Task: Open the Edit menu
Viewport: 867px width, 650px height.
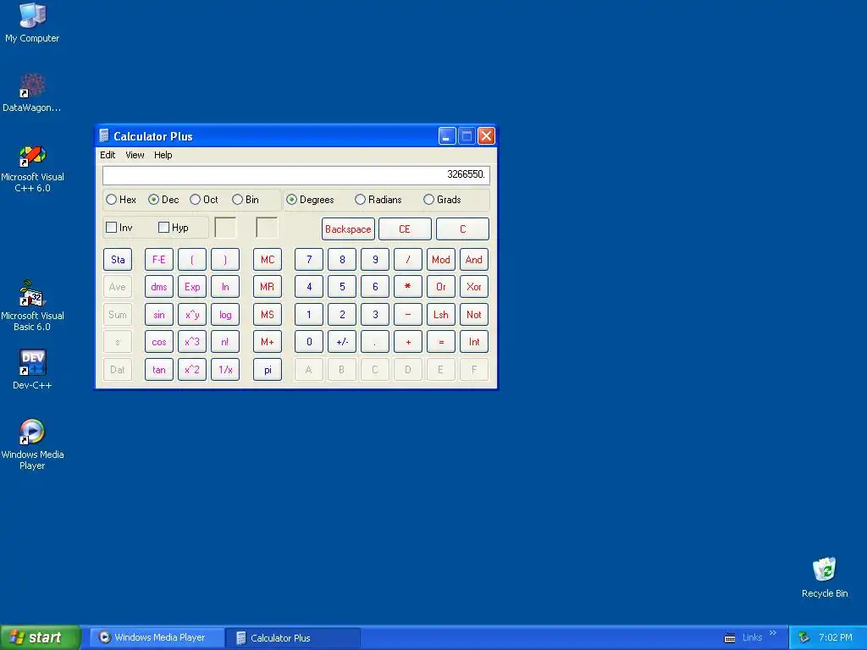Action: tap(108, 155)
